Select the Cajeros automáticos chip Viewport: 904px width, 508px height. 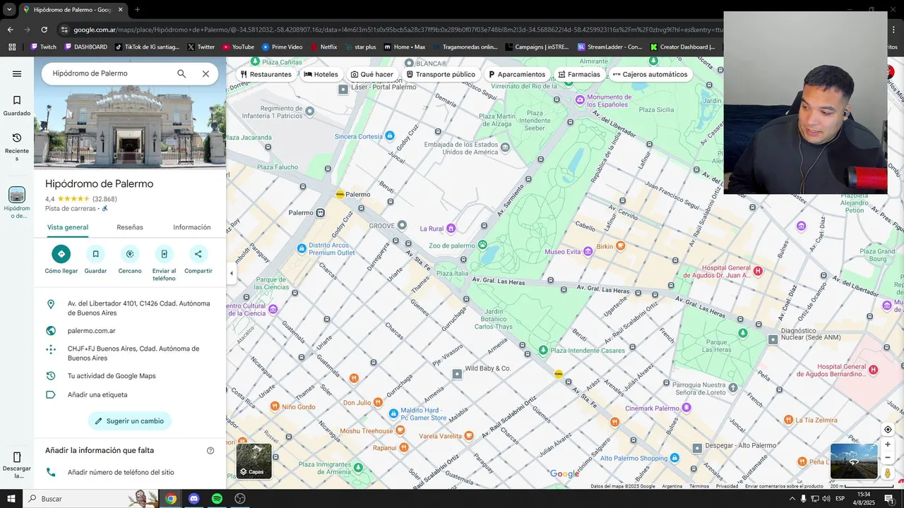point(650,74)
